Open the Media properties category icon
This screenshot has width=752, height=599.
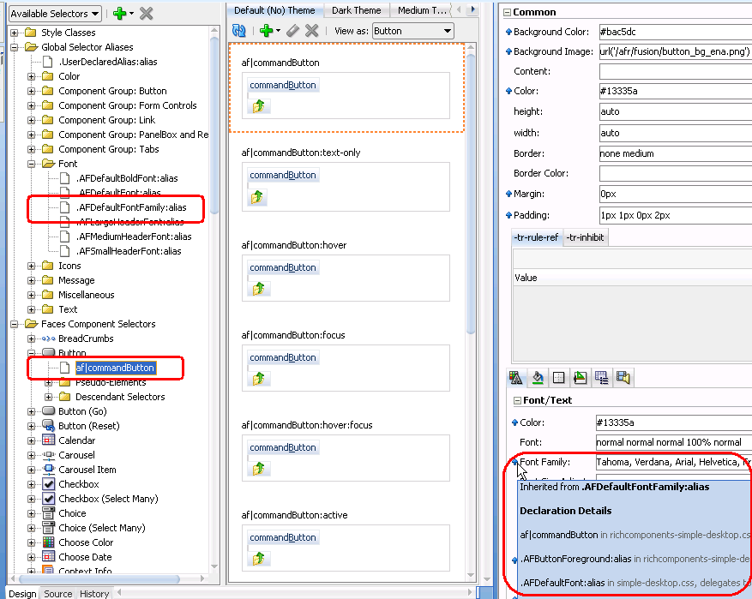(624, 377)
